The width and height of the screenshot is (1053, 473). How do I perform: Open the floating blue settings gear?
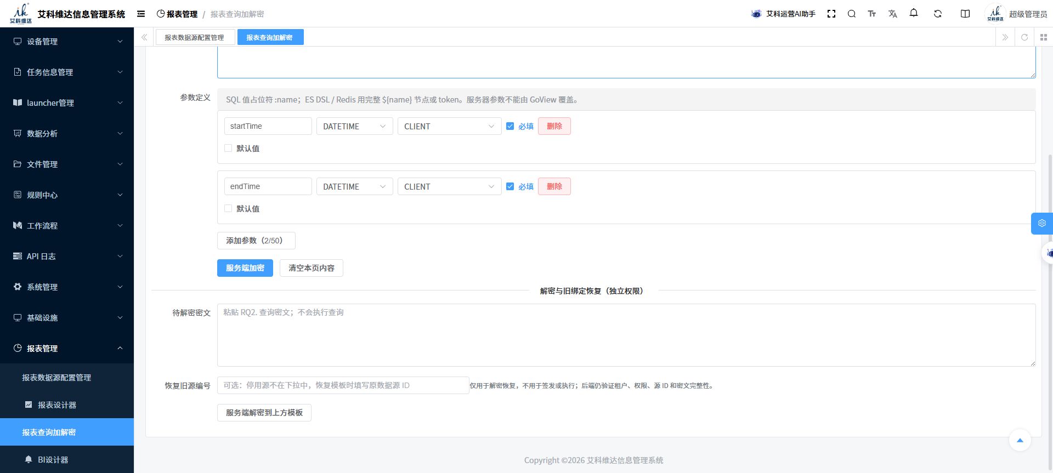(1042, 224)
